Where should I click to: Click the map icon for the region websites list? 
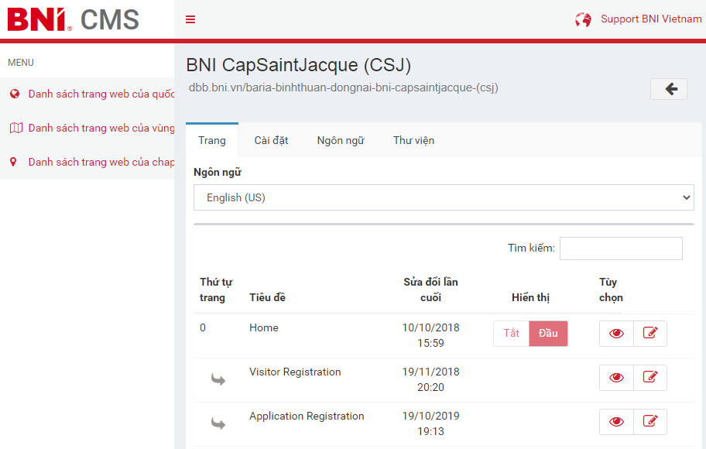tap(15, 128)
